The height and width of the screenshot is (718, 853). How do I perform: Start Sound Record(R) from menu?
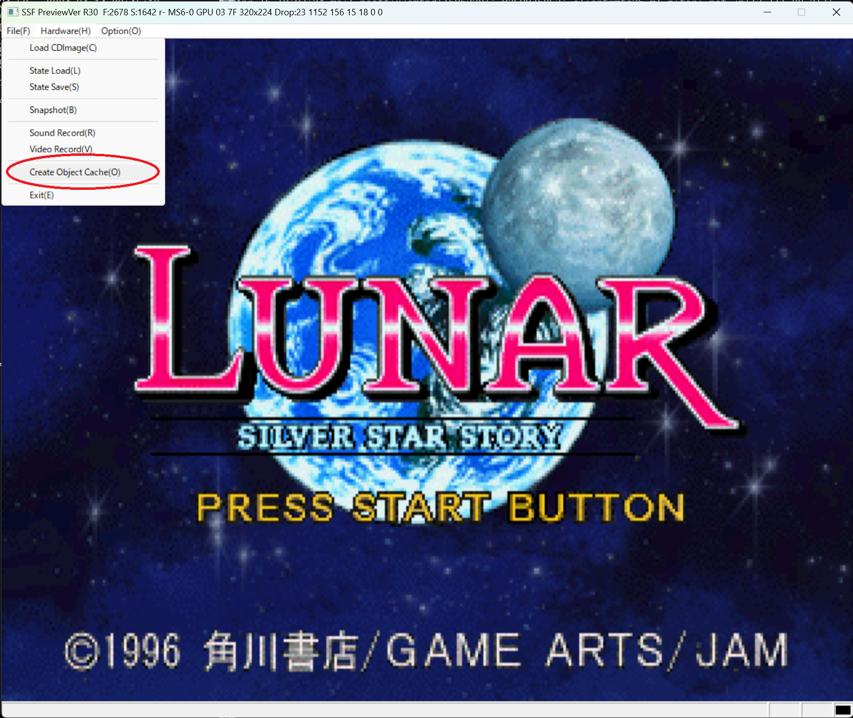pos(83,133)
